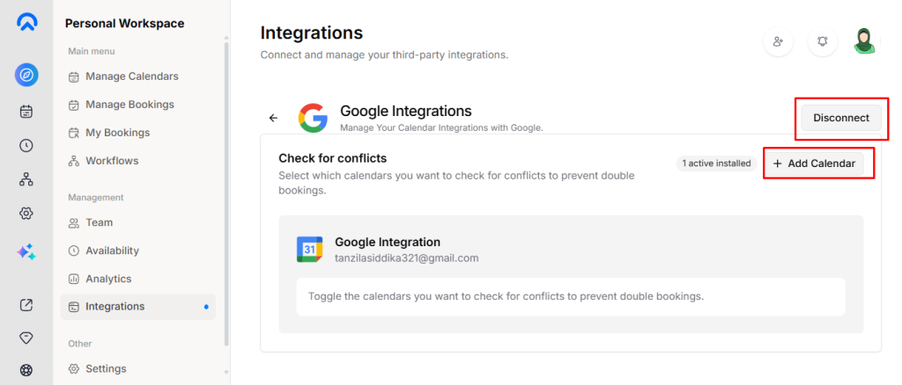This screenshot has width=902, height=385.
Task: Navigate to Availability page
Action: point(112,251)
